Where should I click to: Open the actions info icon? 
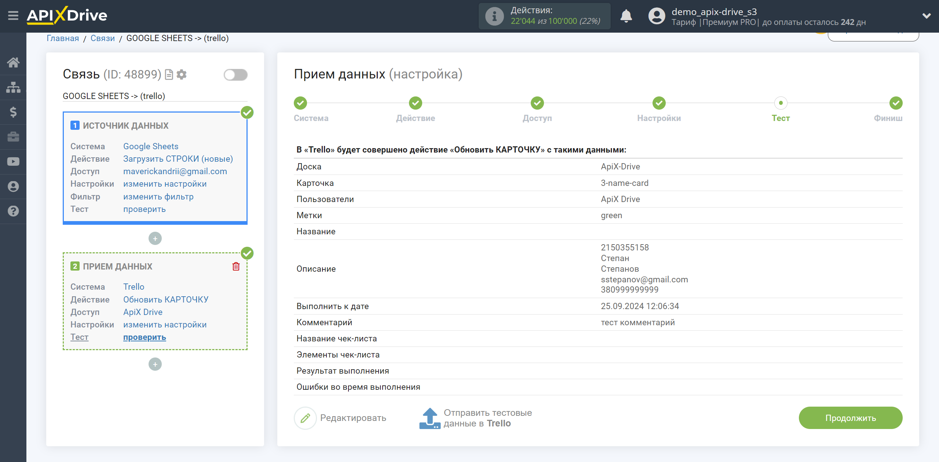point(494,16)
